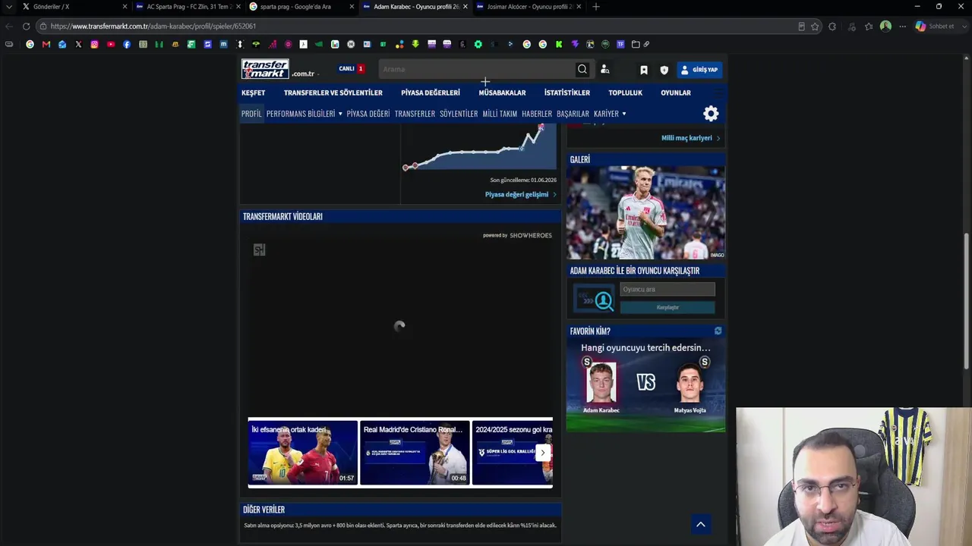Click the address bar URL
Screen dimensions: 972x546
click(x=153, y=27)
